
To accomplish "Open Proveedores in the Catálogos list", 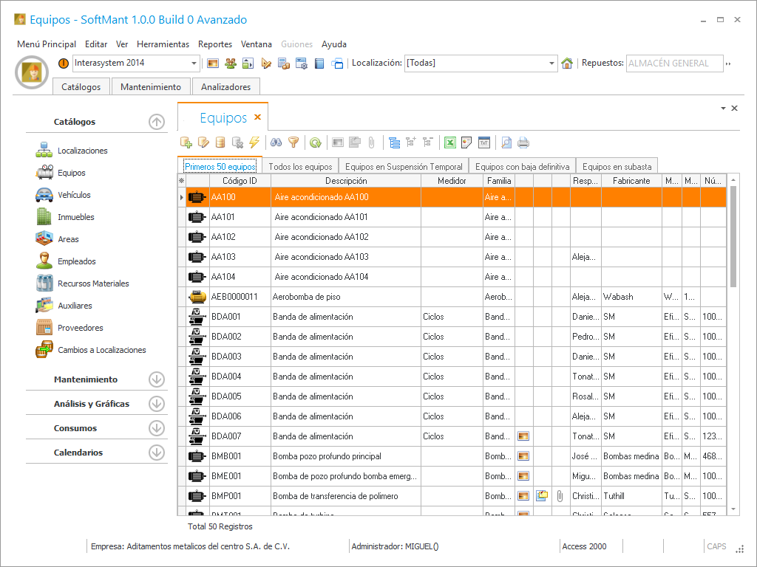I will [80, 328].
